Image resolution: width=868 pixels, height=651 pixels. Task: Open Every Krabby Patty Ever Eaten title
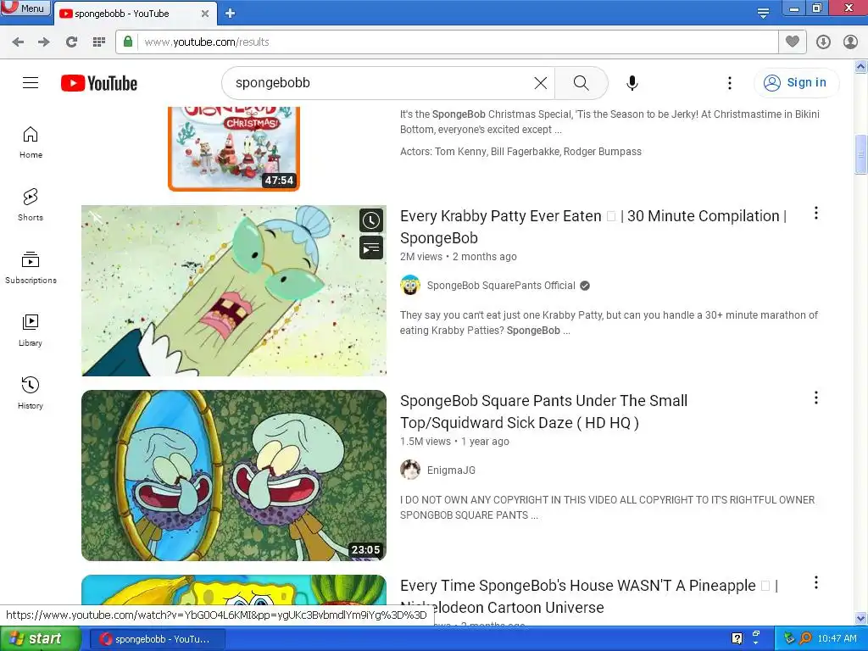(x=593, y=227)
